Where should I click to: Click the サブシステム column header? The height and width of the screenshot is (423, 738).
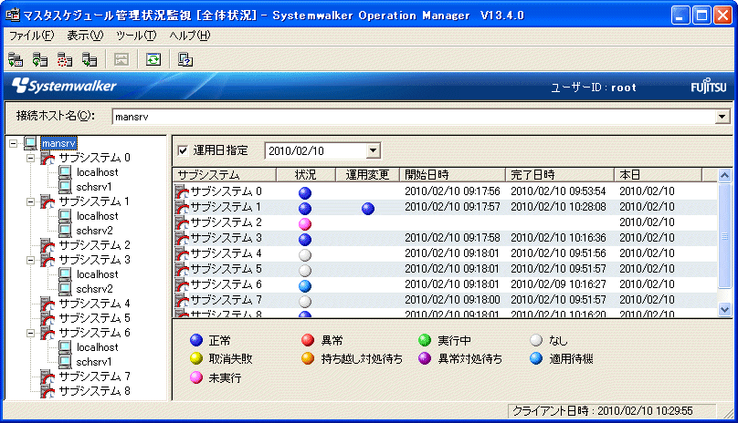225,175
